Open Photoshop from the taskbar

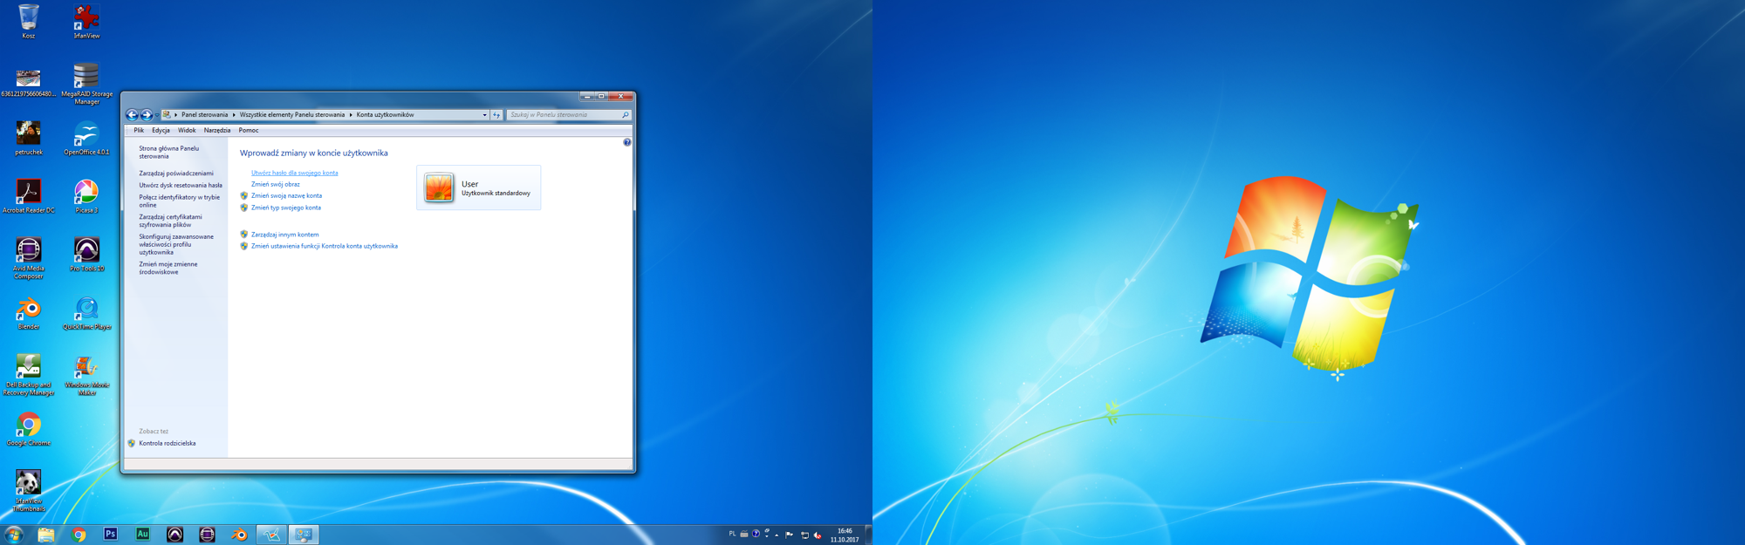click(111, 535)
